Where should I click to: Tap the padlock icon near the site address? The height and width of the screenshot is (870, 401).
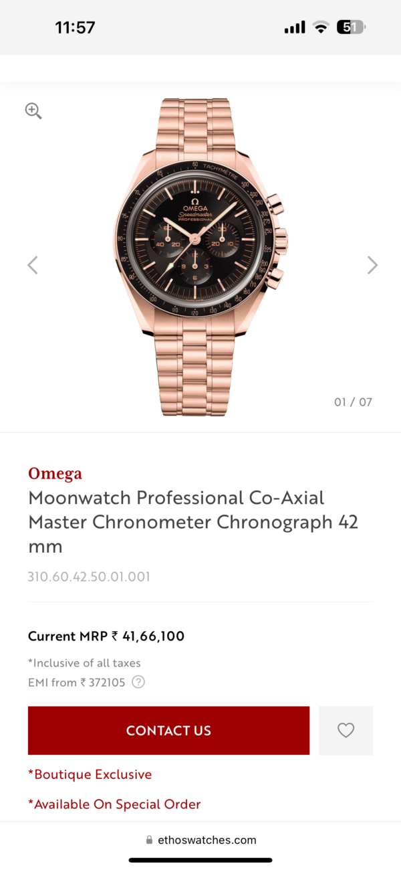pos(148,839)
